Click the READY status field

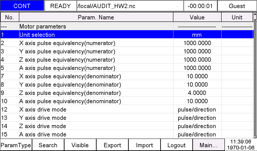60,6
